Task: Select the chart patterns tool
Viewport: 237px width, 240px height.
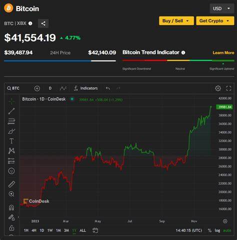Action: (11, 151)
